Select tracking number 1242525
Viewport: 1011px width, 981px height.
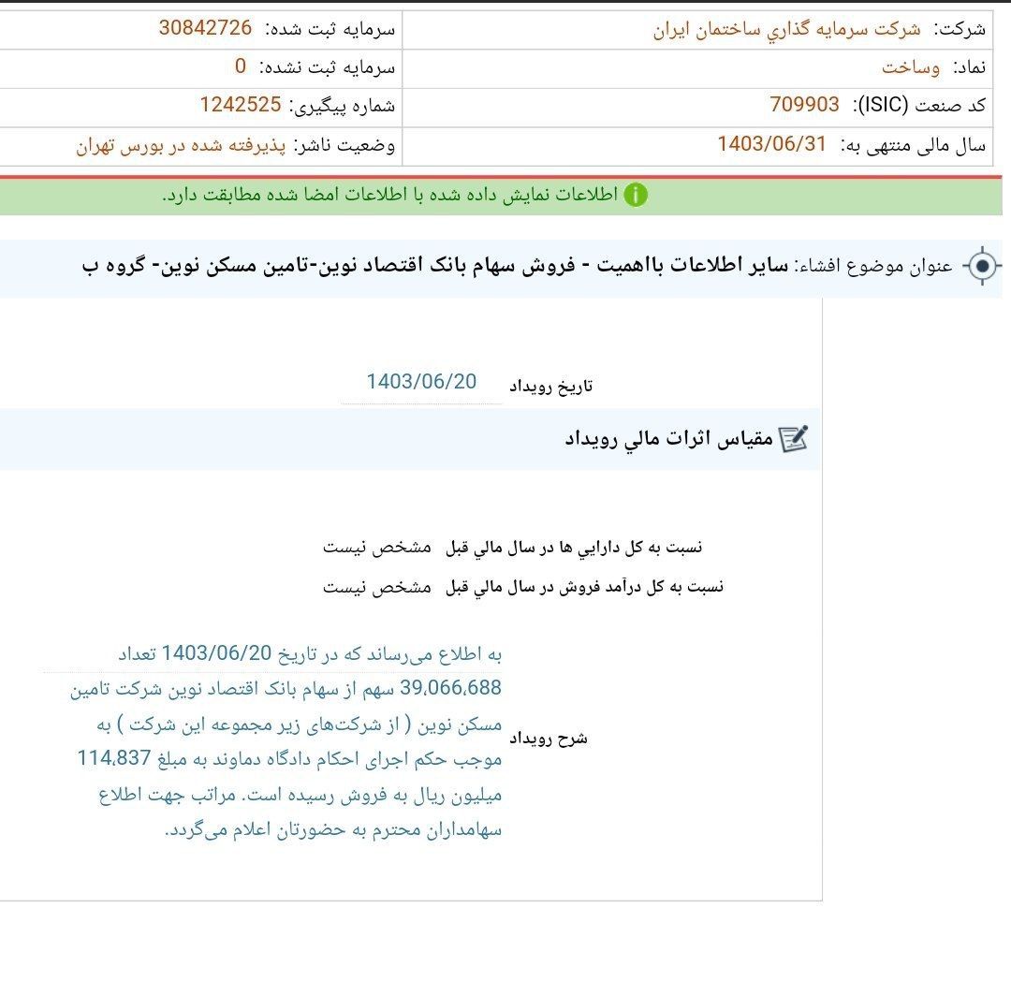click(241, 105)
